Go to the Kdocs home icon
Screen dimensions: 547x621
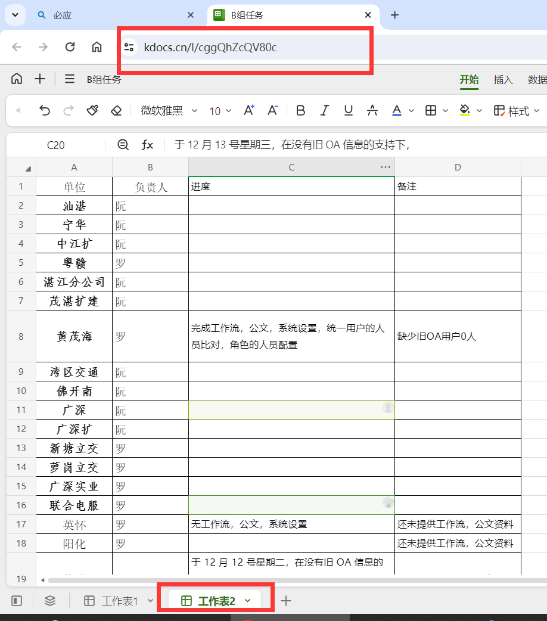point(17,79)
